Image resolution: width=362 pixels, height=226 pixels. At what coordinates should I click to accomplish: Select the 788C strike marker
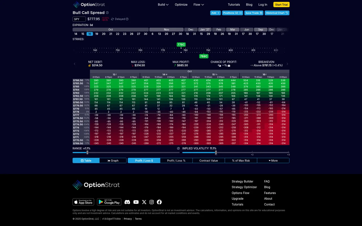point(204,56)
